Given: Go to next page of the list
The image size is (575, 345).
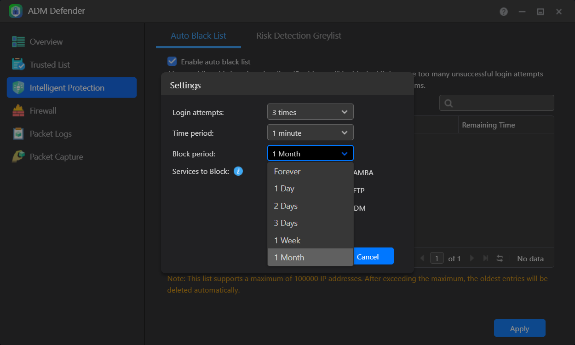Looking at the screenshot, I should tap(471, 259).
